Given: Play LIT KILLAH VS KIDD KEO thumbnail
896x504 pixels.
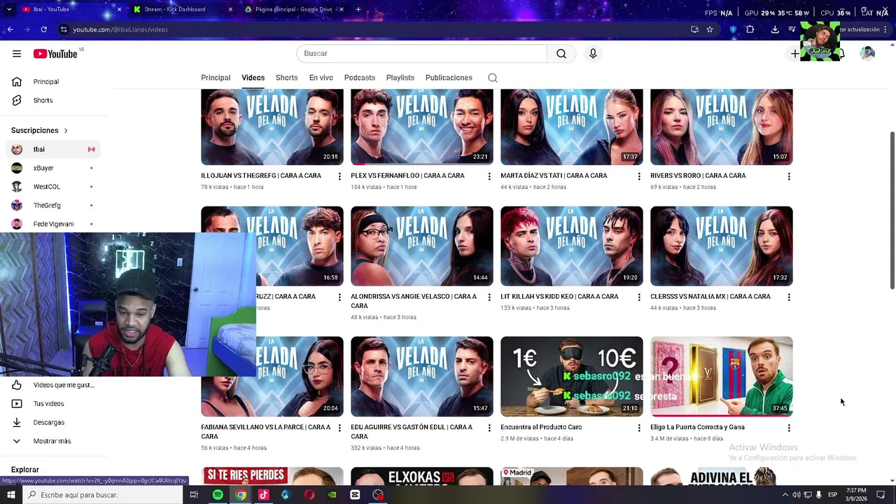Looking at the screenshot, I should (x=572, y=246).
